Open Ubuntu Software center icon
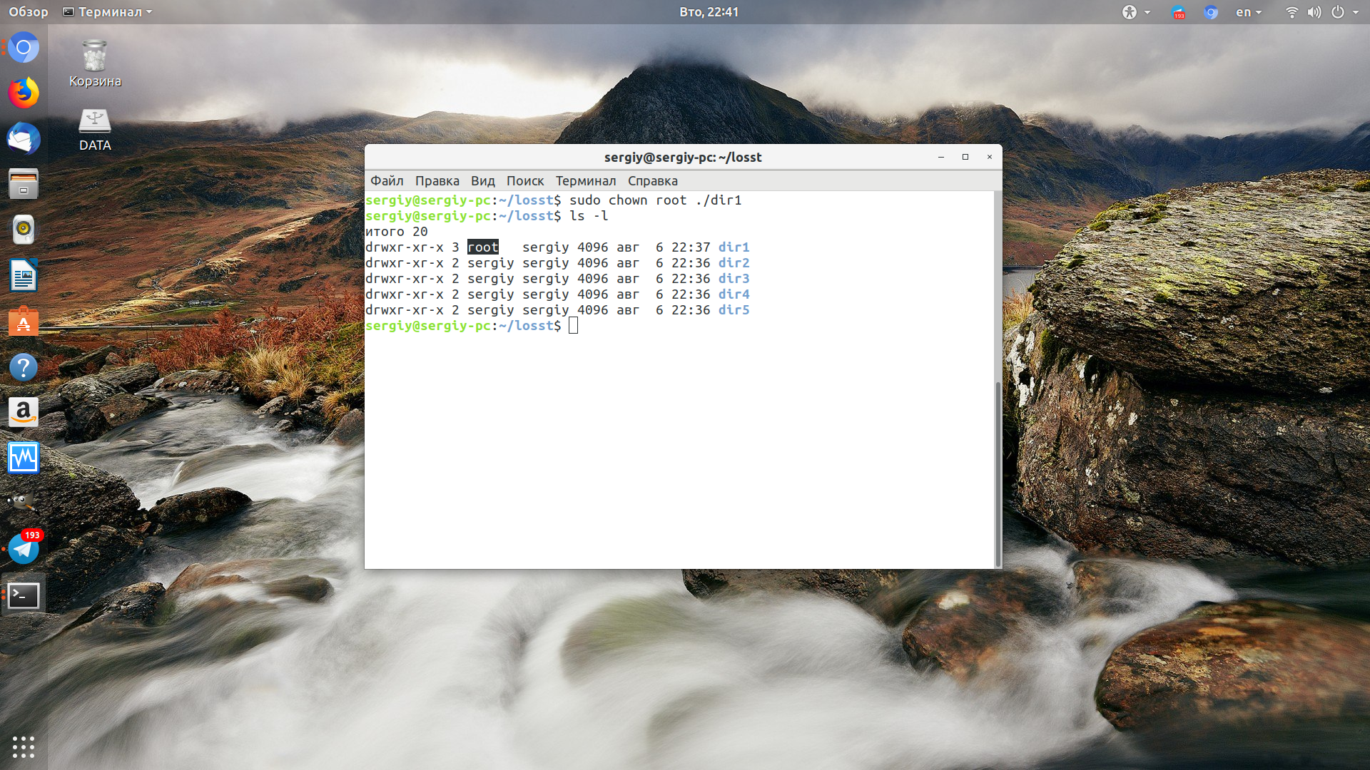Viewport: 1370px width, 770px height. click(24, 322)
